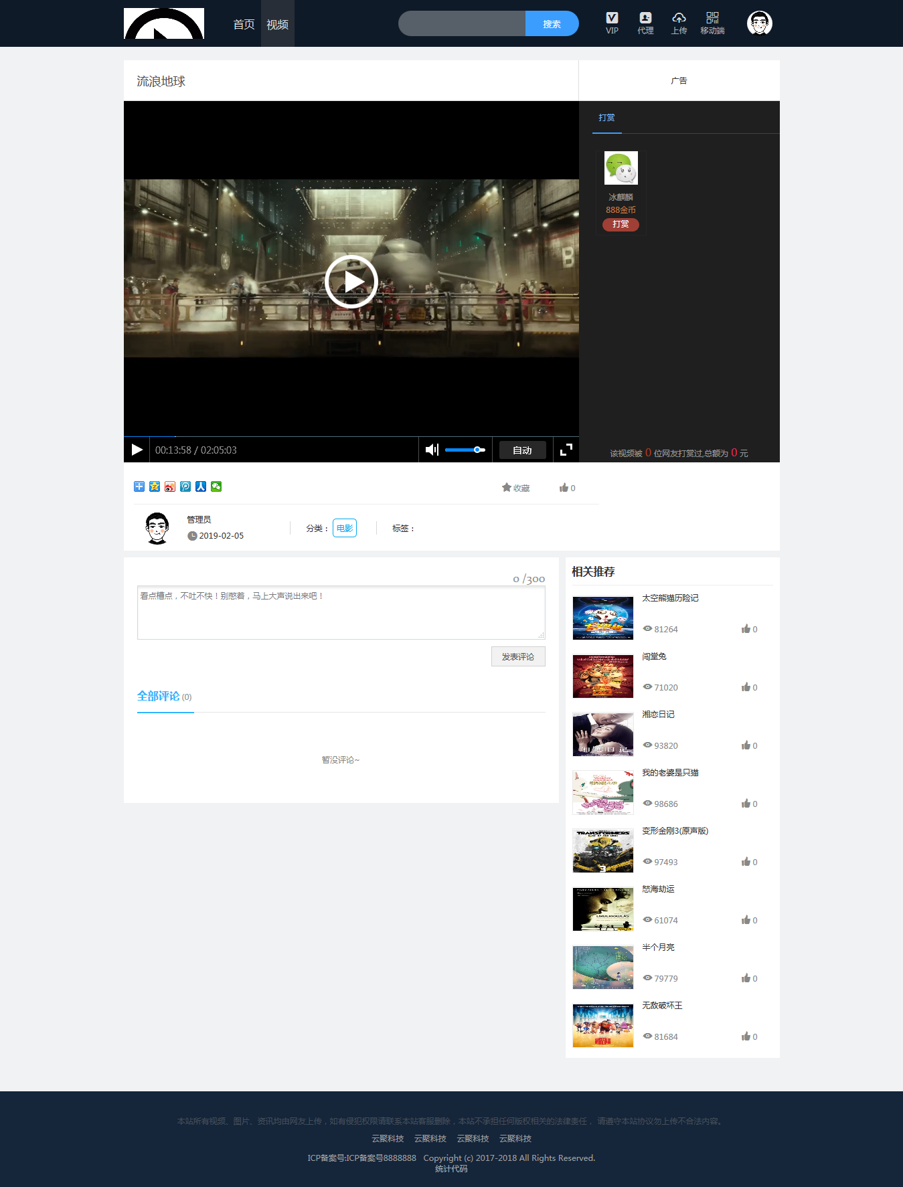Toggle 收藏 to favorite this video

(x=515, y=488)
